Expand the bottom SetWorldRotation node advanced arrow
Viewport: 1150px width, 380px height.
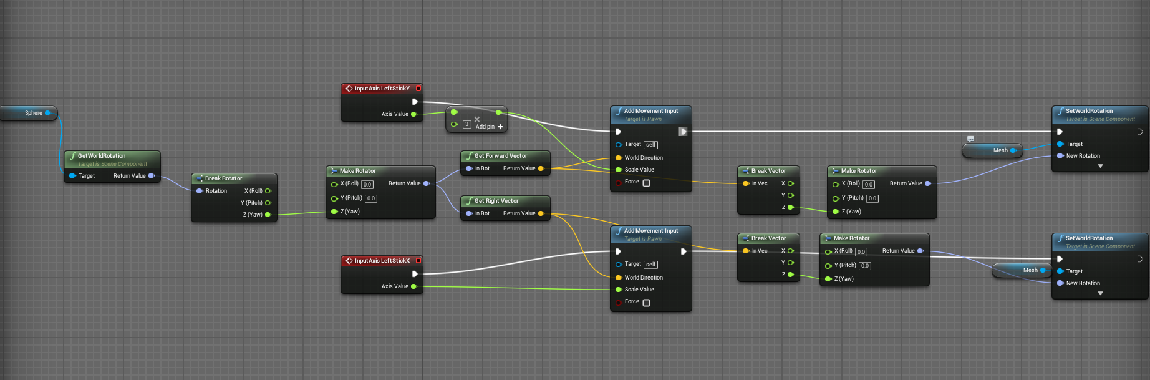pyautogui.click(x=1100, y=293)
